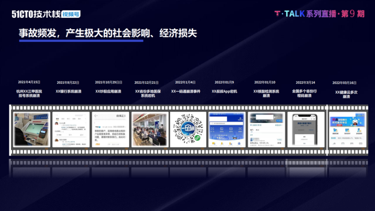Click the 杭州XX三甲医院挂号系统崩溃 caption
This screenshot has width=375, height=211.
click(30, 93)
